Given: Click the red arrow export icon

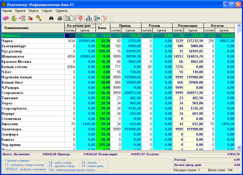Looking at the screenshot, I should pos(30,18).
